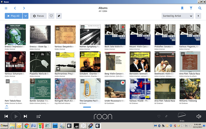206x129 pixels.
Task: Open the tags filter button
Action: coord(59,16)
